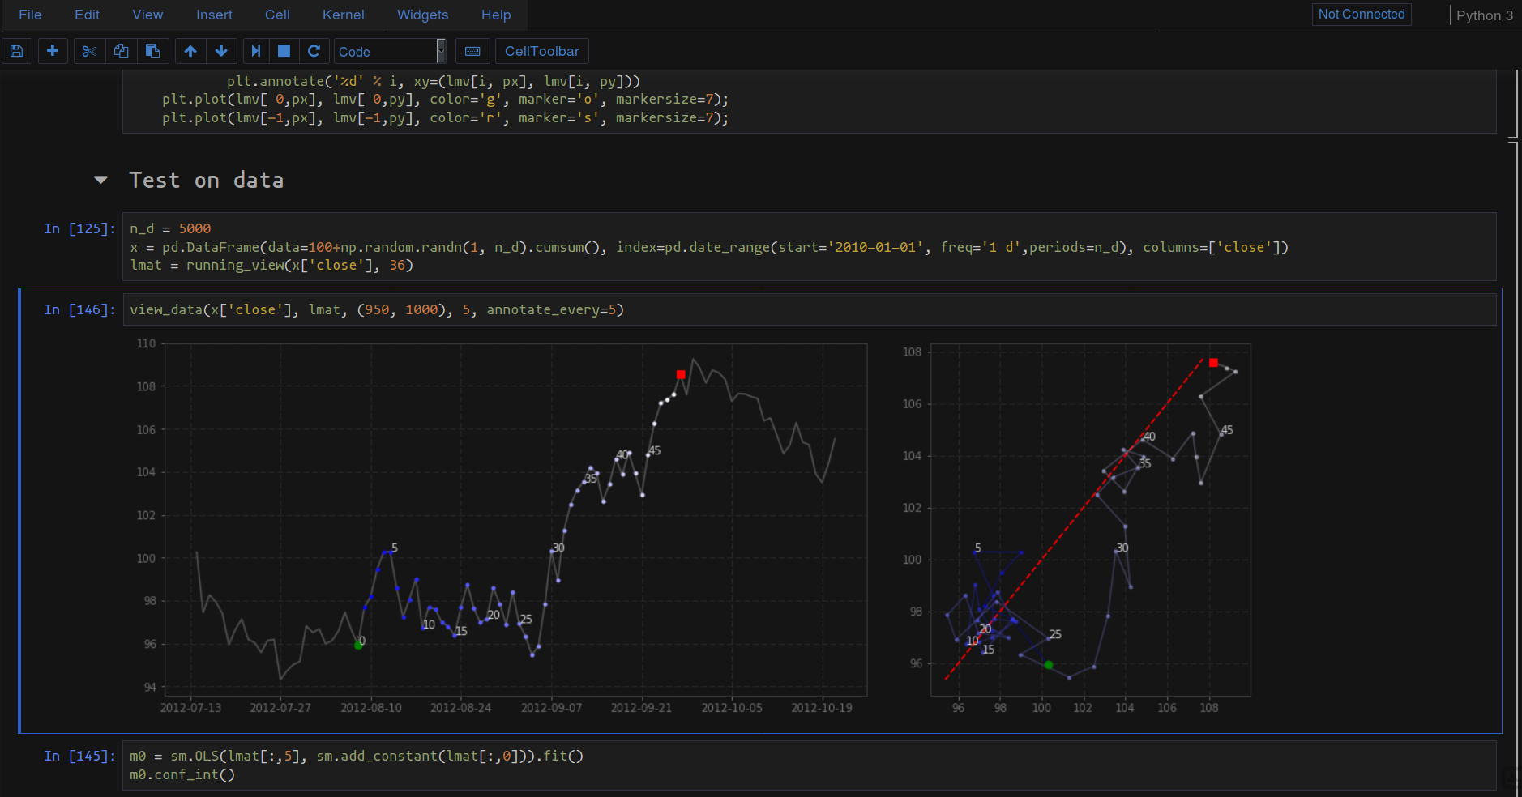Screen dimensions: 1522x797
Task: Click the save and checkpoint icon
Action: pos(16,51)
